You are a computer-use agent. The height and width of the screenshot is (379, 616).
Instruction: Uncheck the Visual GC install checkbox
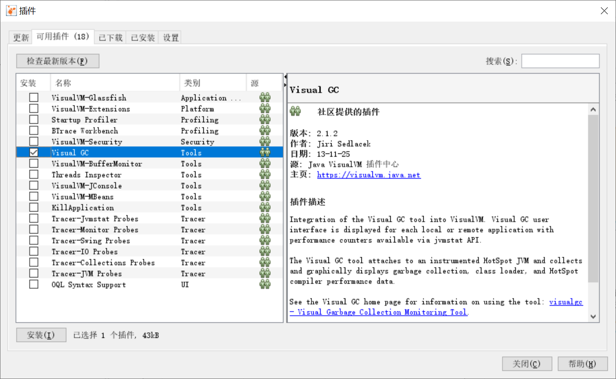(34, 152)
